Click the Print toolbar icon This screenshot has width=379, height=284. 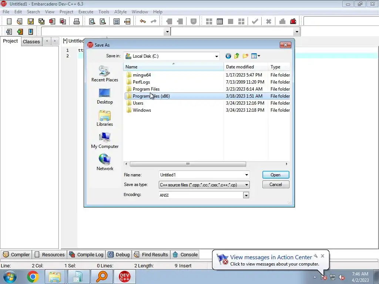(x=76, y=21)
